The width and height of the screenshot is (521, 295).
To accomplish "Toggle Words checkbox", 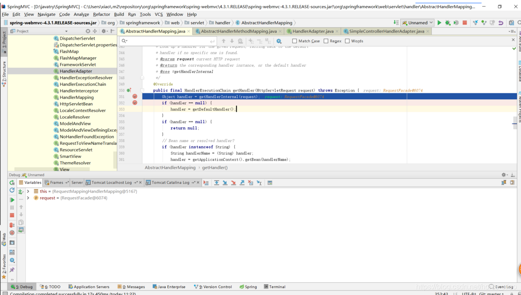I will point(347,41).
